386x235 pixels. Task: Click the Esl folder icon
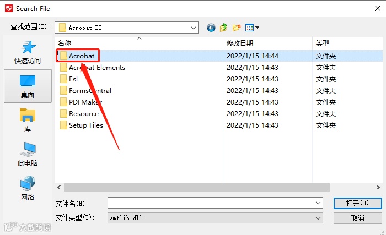[63, 79]
